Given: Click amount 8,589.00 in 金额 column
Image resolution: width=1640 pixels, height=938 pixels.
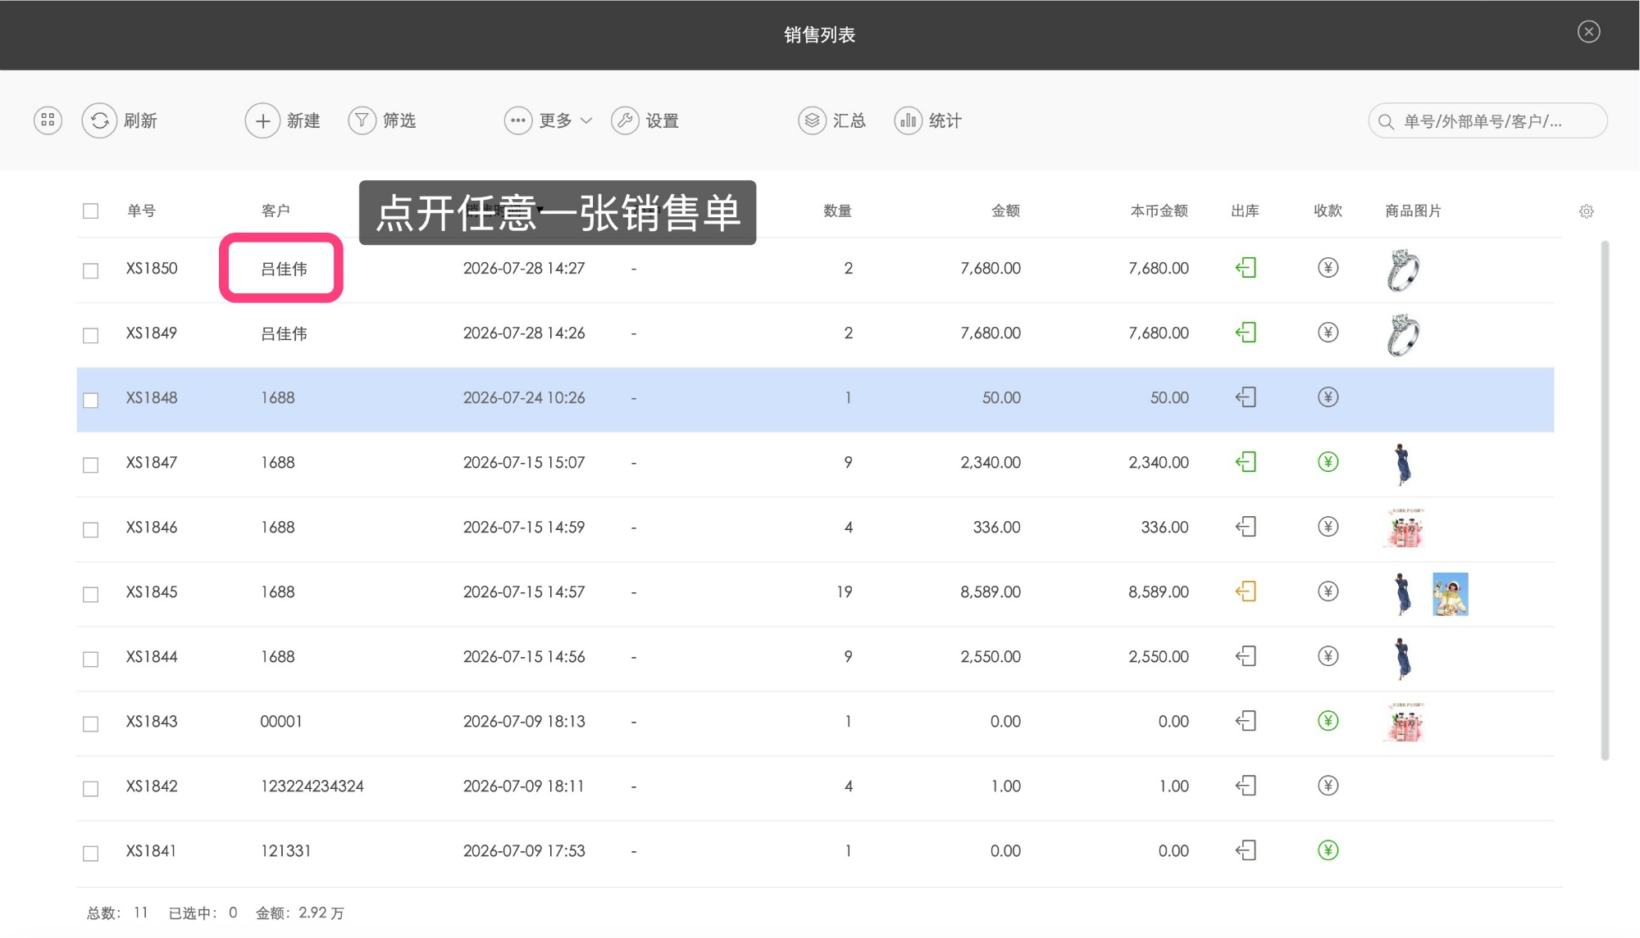Looking at the screenshot, I should (x=990, y=592).
